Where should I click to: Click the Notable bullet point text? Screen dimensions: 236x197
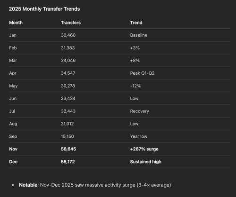(95, 185)
